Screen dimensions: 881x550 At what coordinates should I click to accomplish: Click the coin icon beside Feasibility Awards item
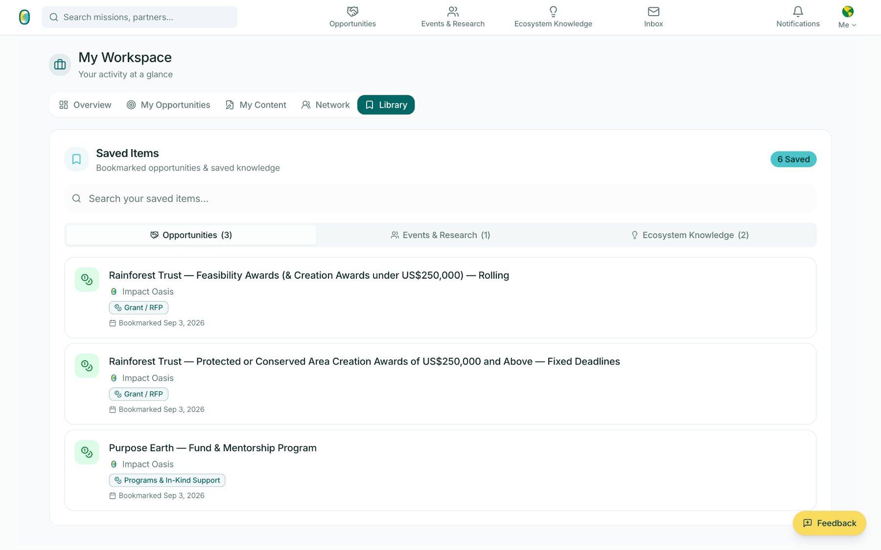(87, 280)
